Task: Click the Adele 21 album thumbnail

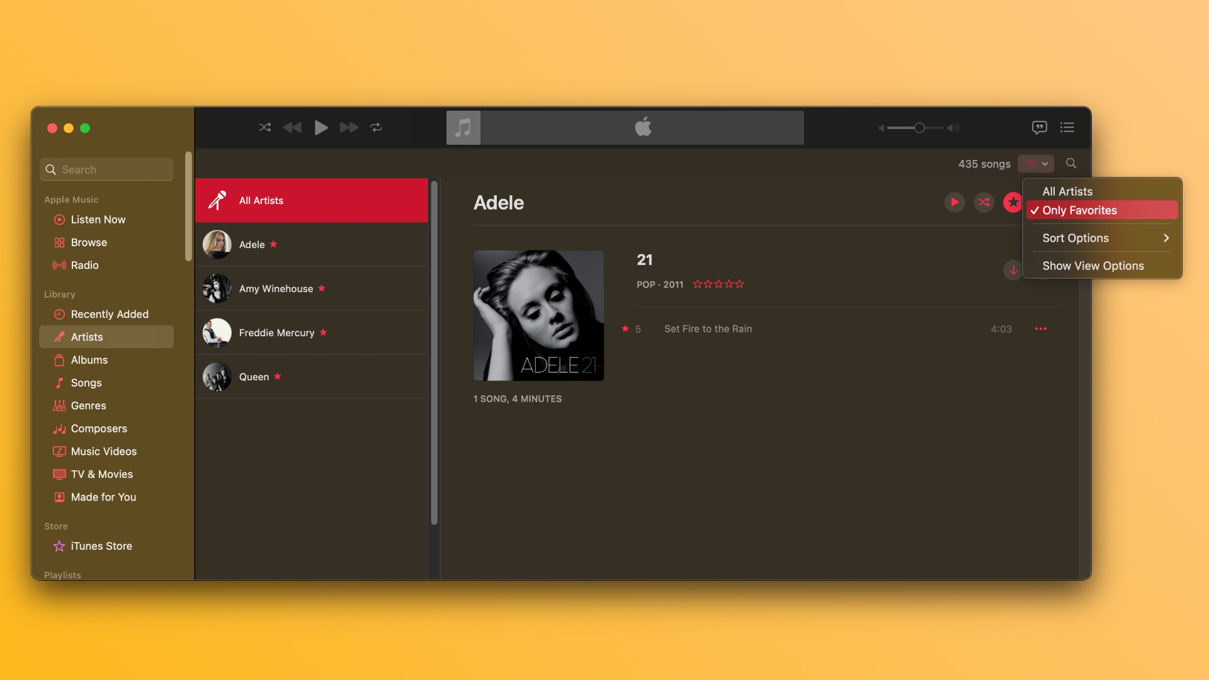Action: (538, 315)
